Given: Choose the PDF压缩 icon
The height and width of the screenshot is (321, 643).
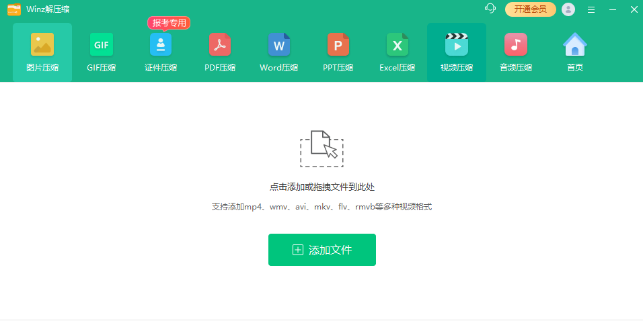Looking at the screenshot, I should pyautogui.click(x=220, y=44).
